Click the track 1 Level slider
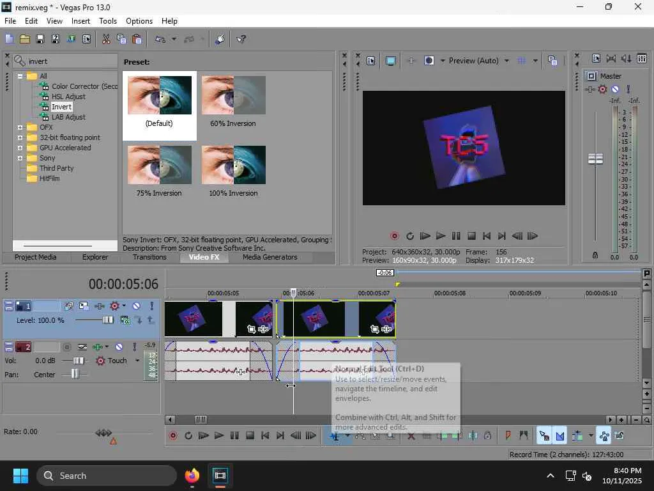Viewport: 654px width, 491px height. pyautogui.click(x=107, y=320)
